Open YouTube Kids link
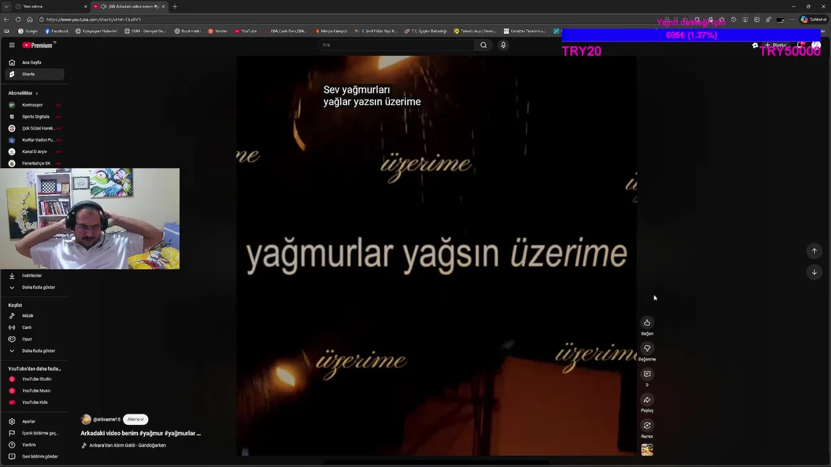The width and height of the screenshot is (831, 467). tap(34, 403)
